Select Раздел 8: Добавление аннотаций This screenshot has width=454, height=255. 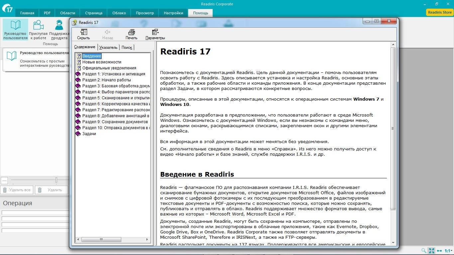pyautogui.click(x=116, y=116)
